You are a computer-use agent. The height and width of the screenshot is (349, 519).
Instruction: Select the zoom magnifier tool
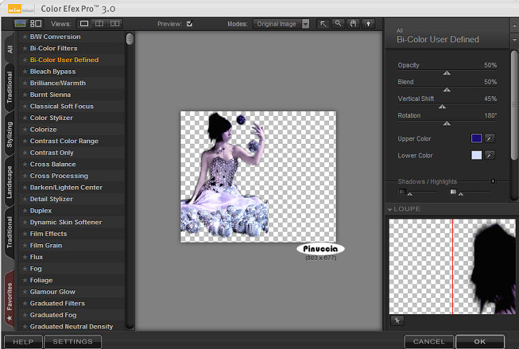point(339,24)
